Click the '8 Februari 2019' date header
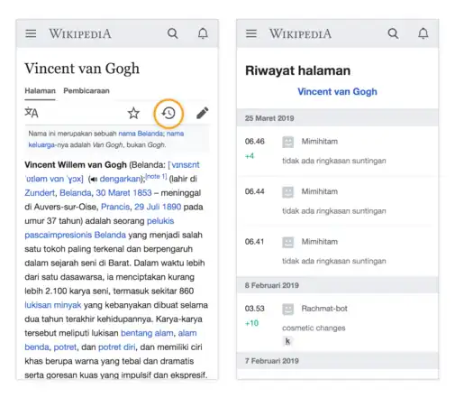This screenshot has width=455, height=398. tap(337, 285)
